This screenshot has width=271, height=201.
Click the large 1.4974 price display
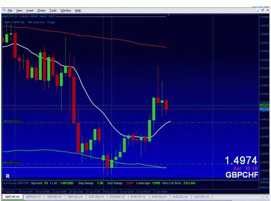(241, 160)
